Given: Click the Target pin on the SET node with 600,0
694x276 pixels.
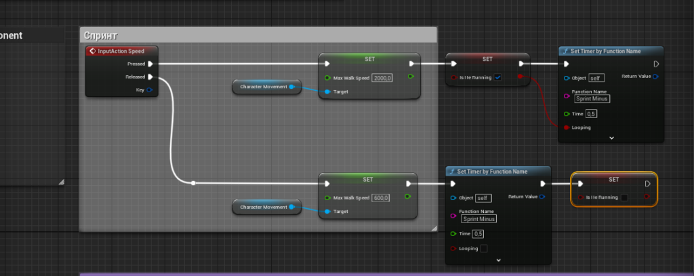Looking at the screenshot, I should point(327,212).
